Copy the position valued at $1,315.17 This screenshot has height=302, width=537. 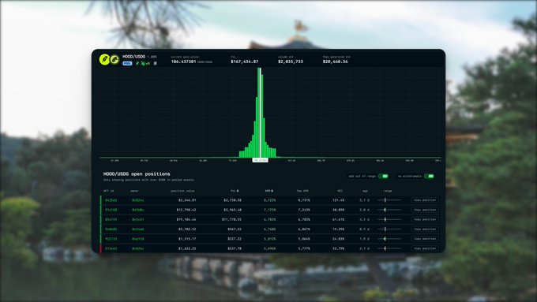click(425, 239)
